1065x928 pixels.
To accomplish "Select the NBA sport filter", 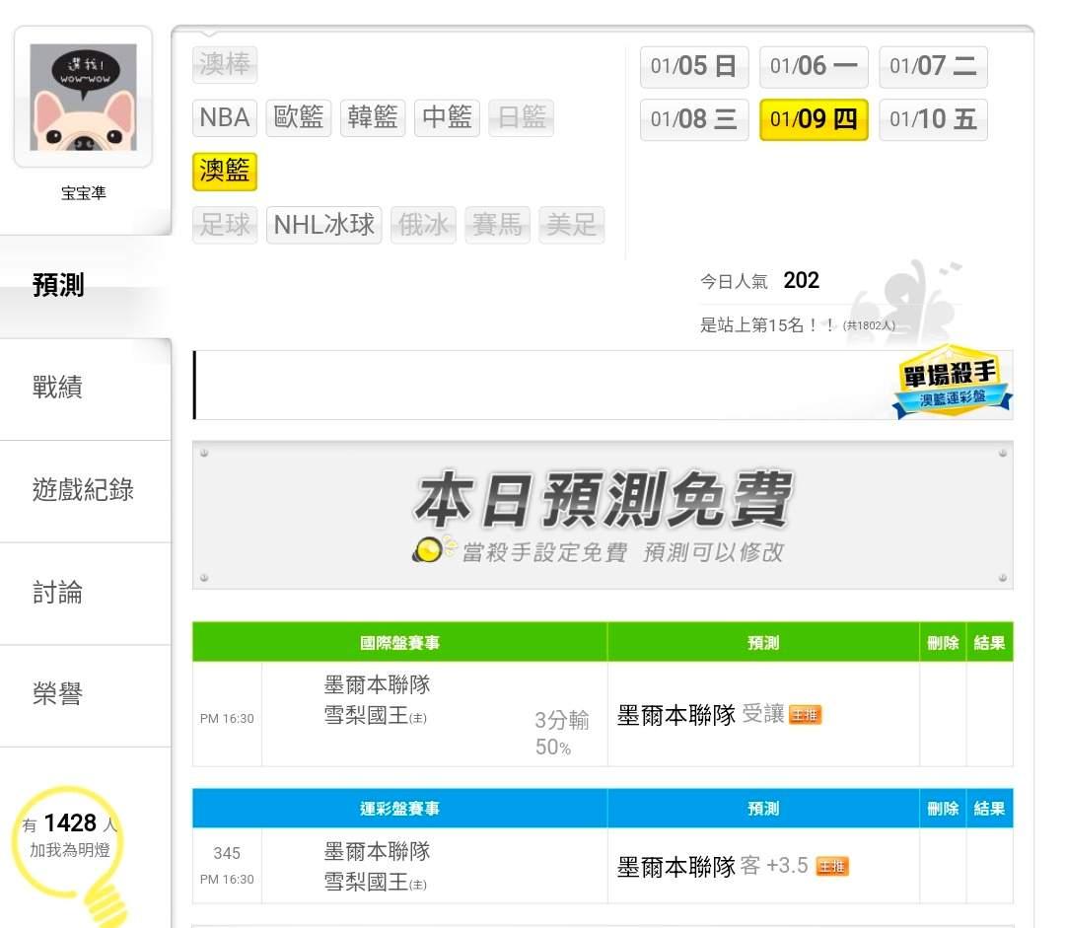I will point(225,117).
